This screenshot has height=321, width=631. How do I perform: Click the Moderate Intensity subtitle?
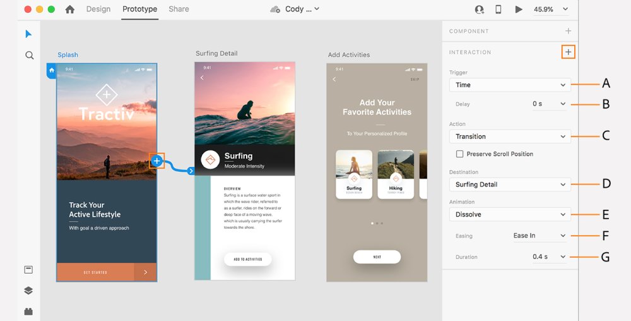pos(244,166)
